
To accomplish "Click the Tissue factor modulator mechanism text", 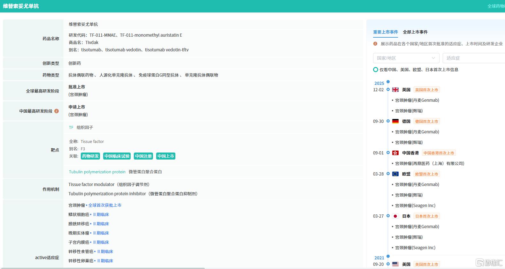I will (109, 184).
